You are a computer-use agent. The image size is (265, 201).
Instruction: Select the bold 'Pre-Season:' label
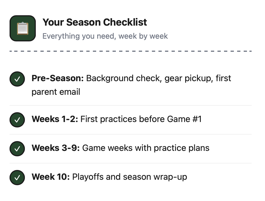(x=58, y=78)
